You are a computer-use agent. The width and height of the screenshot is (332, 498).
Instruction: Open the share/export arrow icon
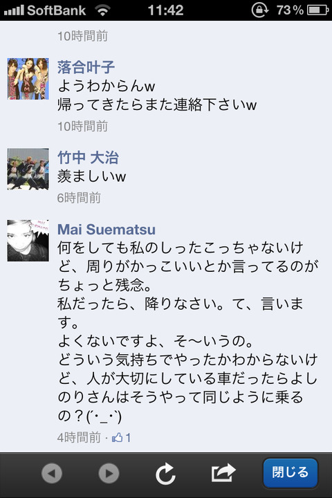[x=223, y=472]
